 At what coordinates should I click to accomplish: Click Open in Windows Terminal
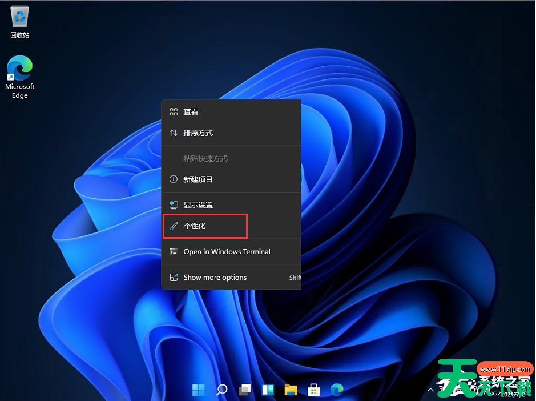(x=227, y=252)
